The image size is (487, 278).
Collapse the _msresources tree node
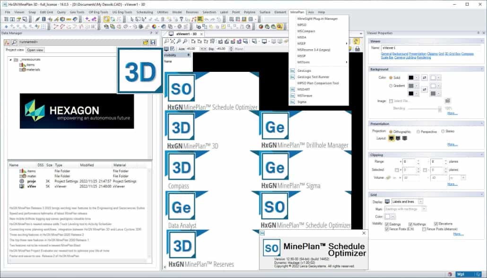click(x=10, y=60)
